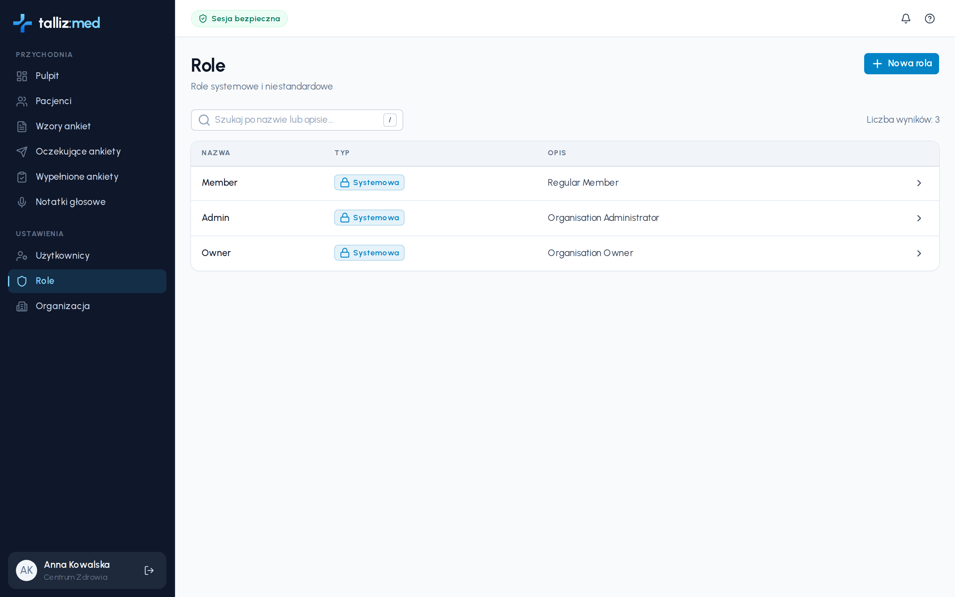
Task: Open Pacjenci in the sidebar
Action: (x=87, y=101)
